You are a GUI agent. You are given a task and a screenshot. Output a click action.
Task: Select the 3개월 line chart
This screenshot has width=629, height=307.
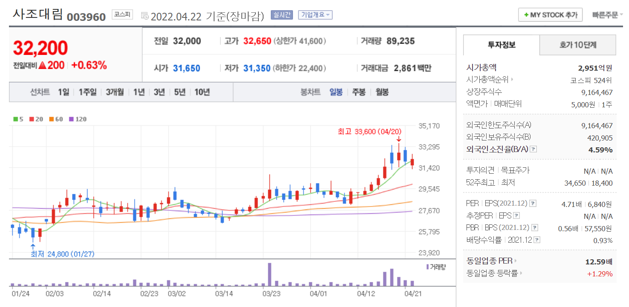pyautogui.click(x=115, y=92)
